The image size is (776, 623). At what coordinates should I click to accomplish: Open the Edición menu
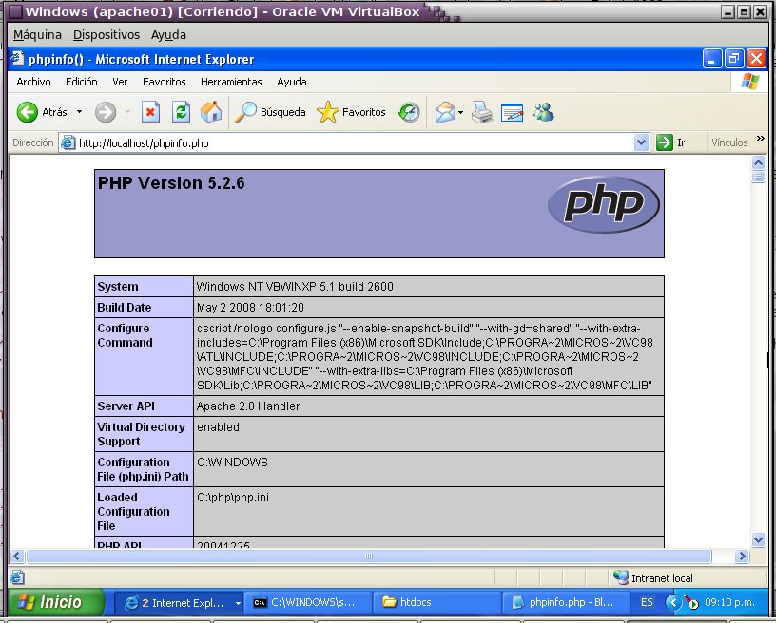[82, 82]
